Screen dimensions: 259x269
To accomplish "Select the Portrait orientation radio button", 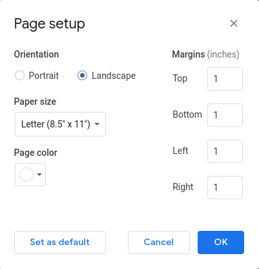I will tap(19, 76).
